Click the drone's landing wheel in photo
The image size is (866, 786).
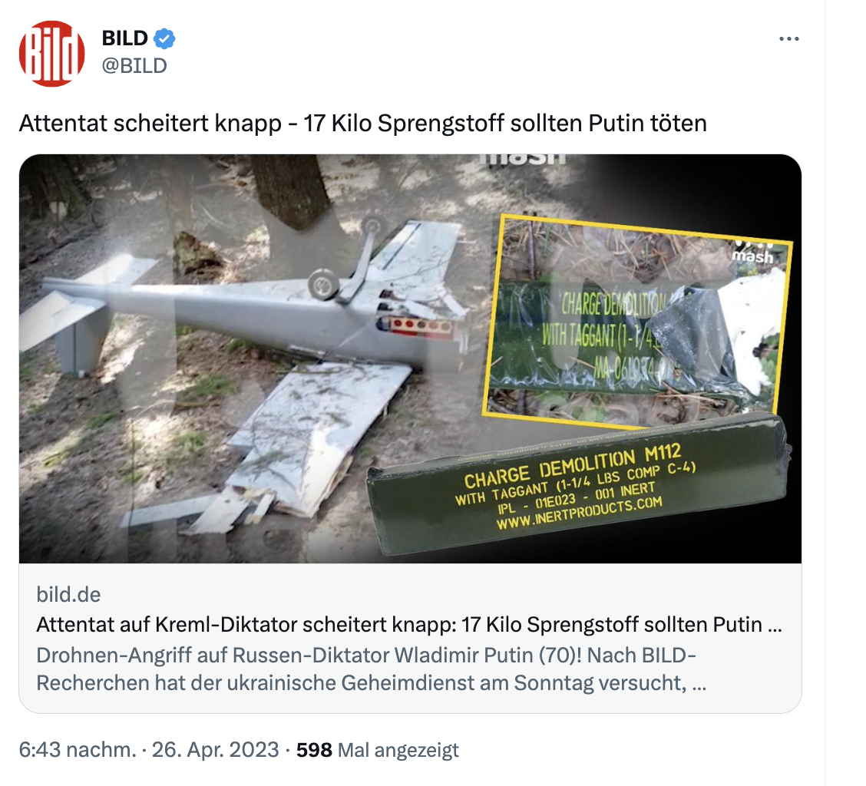(323, 285)
